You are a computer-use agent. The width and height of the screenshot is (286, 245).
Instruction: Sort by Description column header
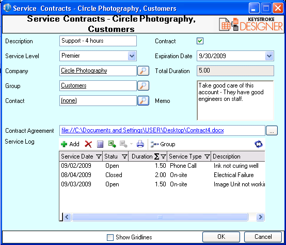click(227, 156)
